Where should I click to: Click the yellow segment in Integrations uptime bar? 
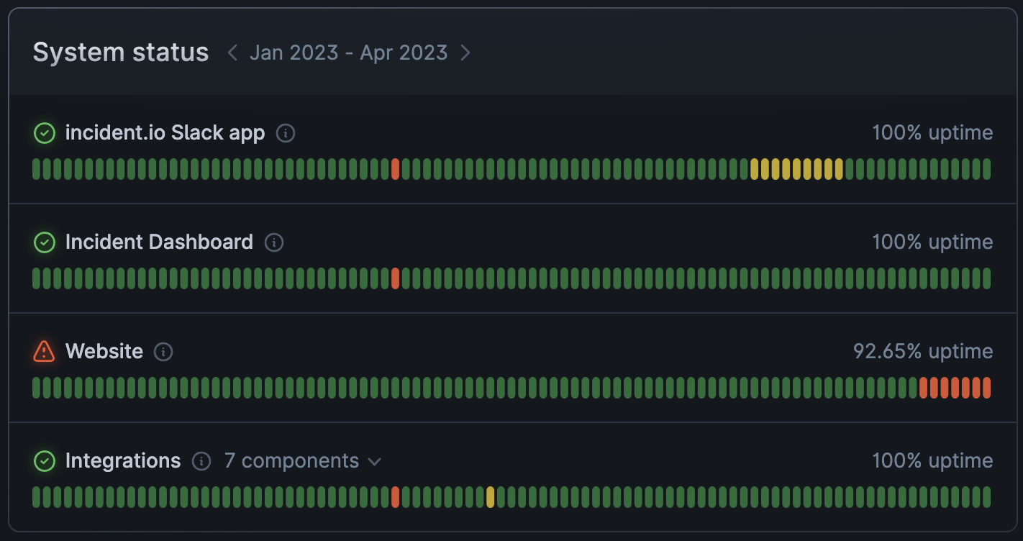pyautogui.click(x=491, y=498)
